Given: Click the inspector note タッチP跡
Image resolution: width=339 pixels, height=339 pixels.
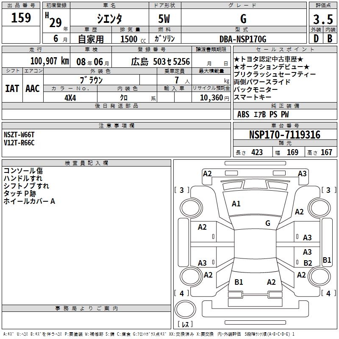Looking at the screenshot, I should tap(19, 194).
